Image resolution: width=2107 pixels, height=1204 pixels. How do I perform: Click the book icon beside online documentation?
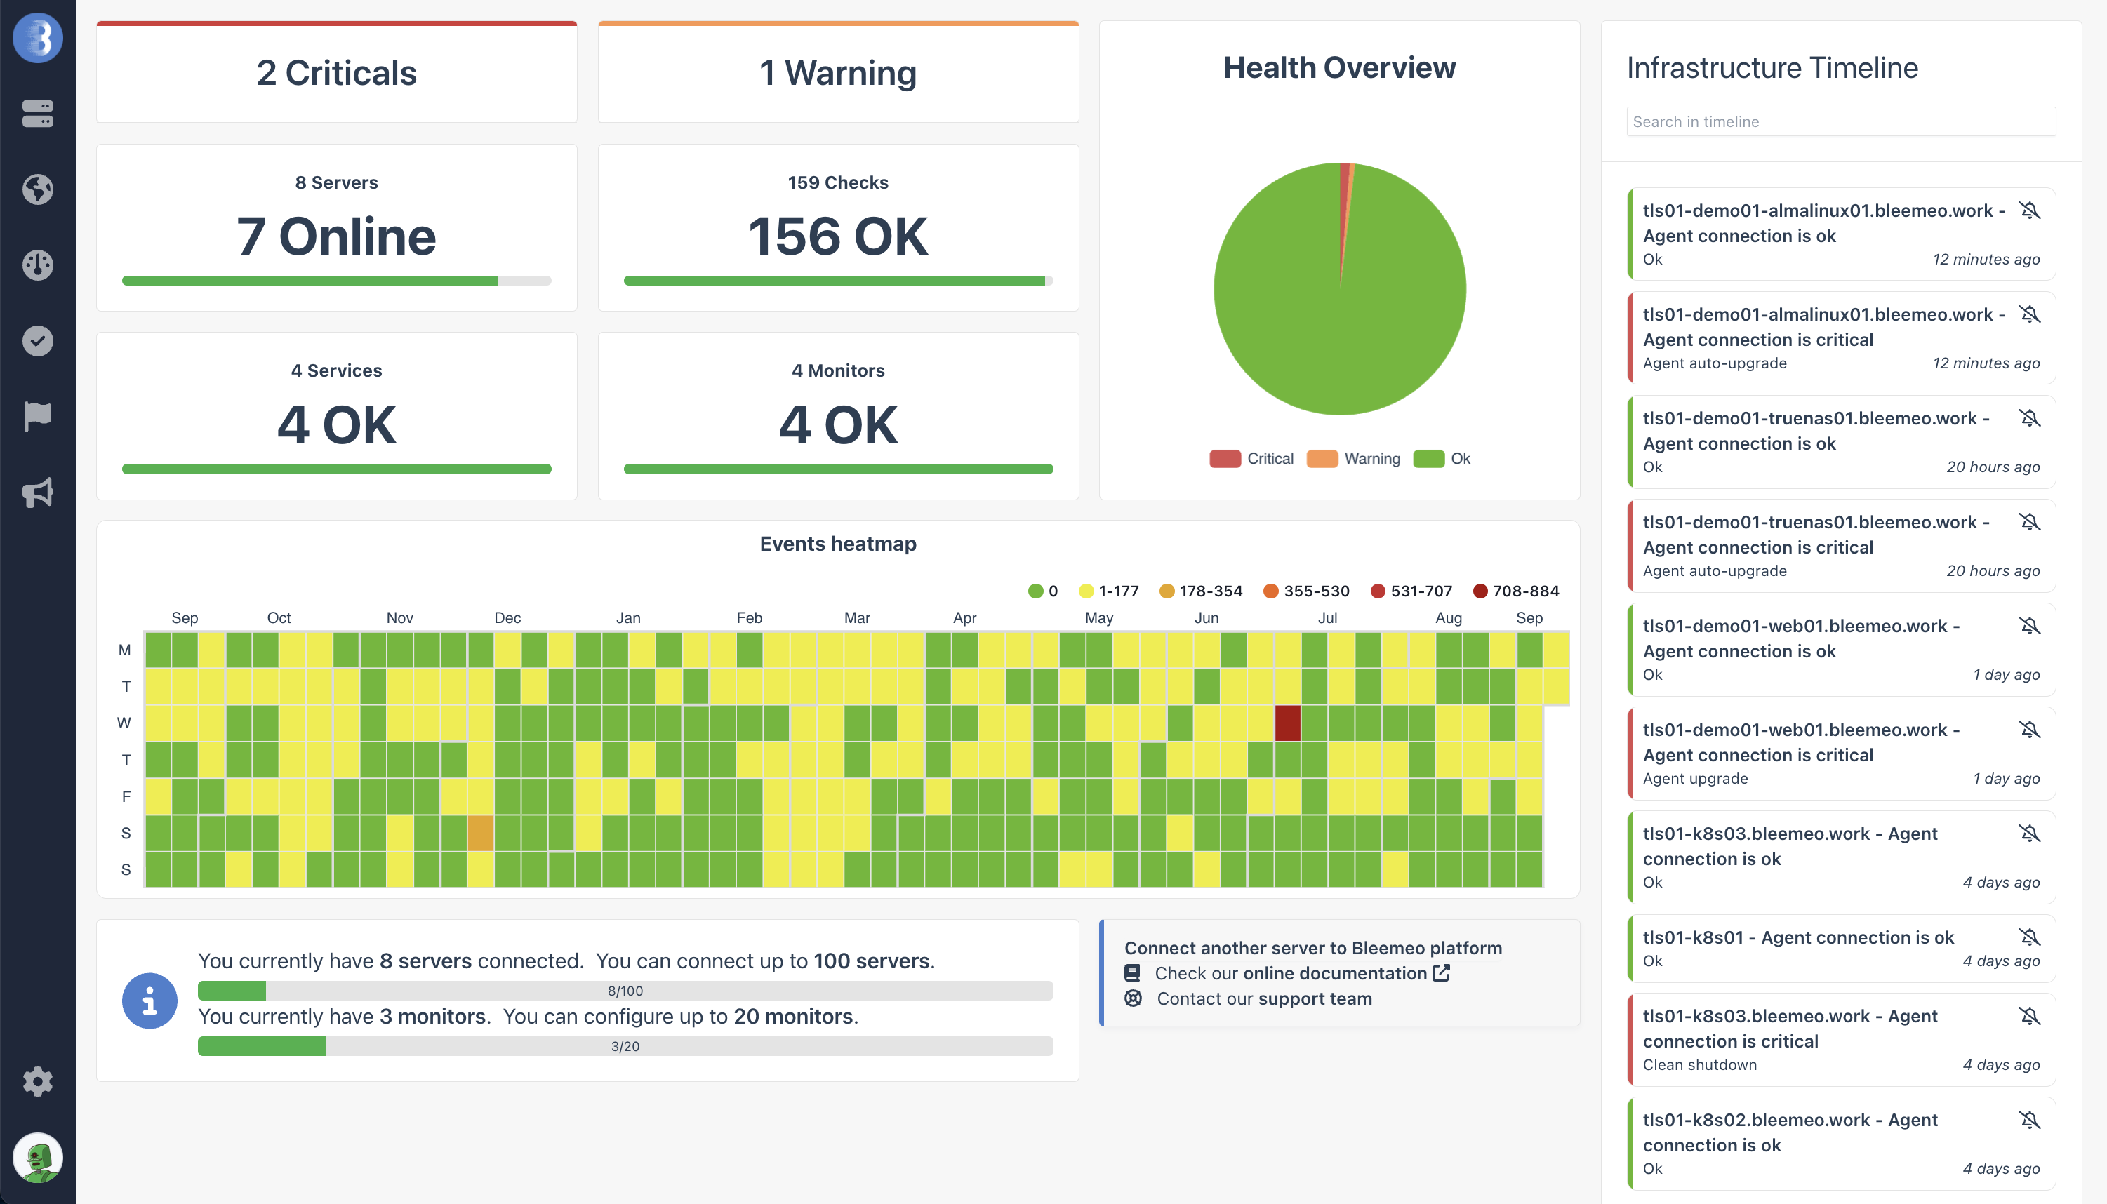[1132, 973]
